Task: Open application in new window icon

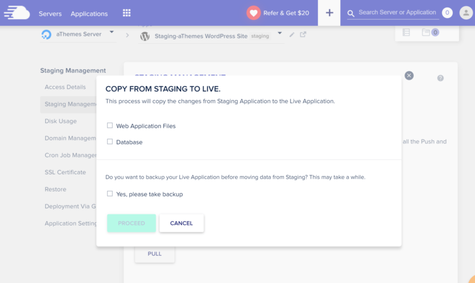Action: [x=303, y=35]
